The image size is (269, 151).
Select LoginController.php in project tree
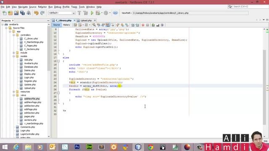[30, 134]
